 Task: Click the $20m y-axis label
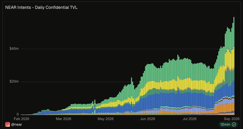[x=14, y=81]
